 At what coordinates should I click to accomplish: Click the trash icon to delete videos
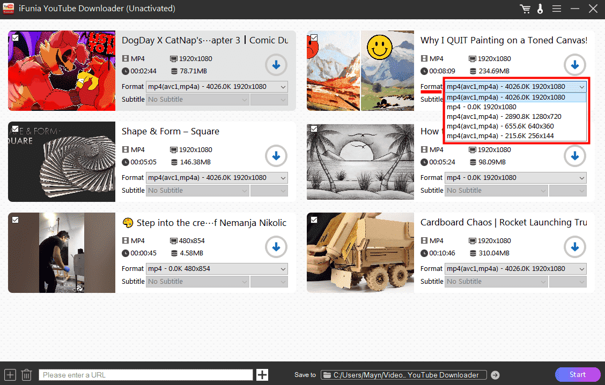click(x=27, y=375)
